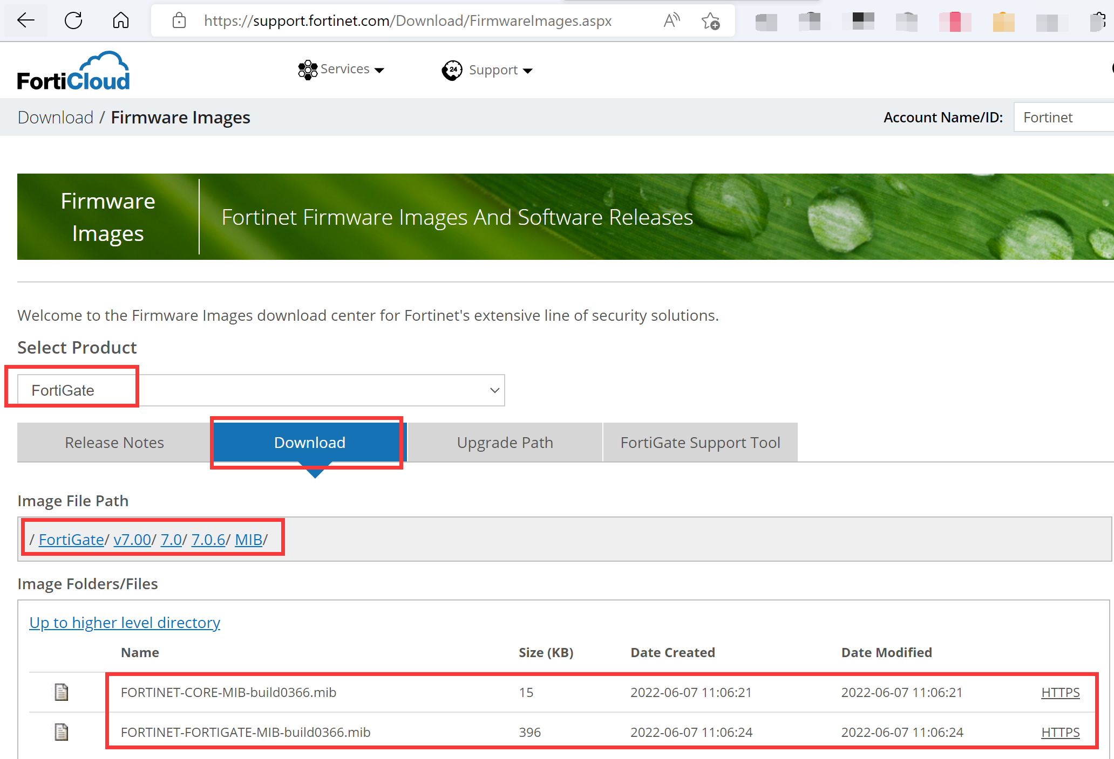Open the 7.0.6 path link
The height and width of the screenshot is (759, 1114).
pyautogui.click(x=208, y=540)
